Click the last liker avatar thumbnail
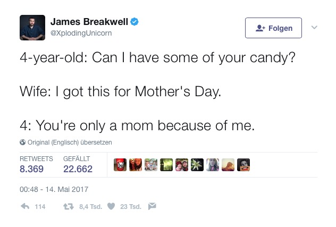The image size is (336, 227). pos(243,165)
